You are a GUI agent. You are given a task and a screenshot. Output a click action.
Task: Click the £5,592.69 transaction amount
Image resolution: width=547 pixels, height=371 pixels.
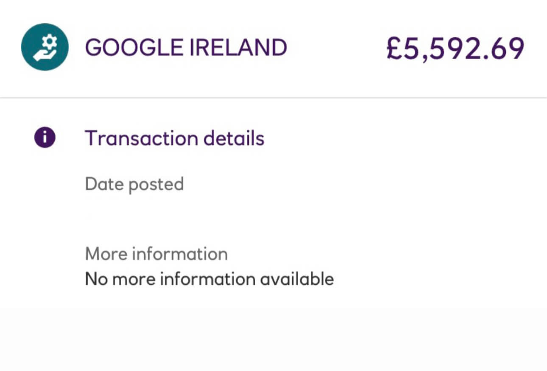tap(455, 48)
